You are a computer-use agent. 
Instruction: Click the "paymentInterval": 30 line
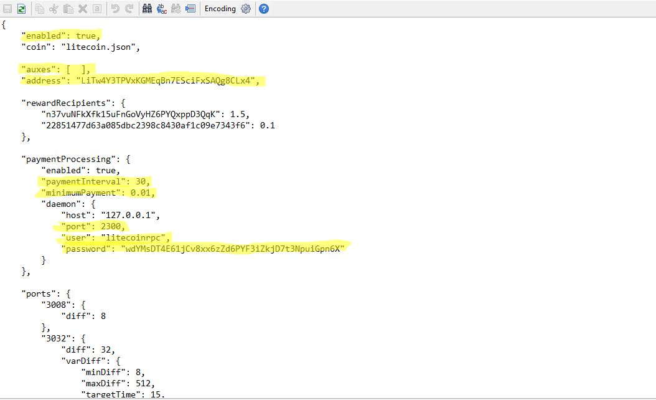[x=96, y=182]
